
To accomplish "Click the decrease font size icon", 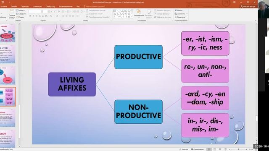I will click(55, 11).
